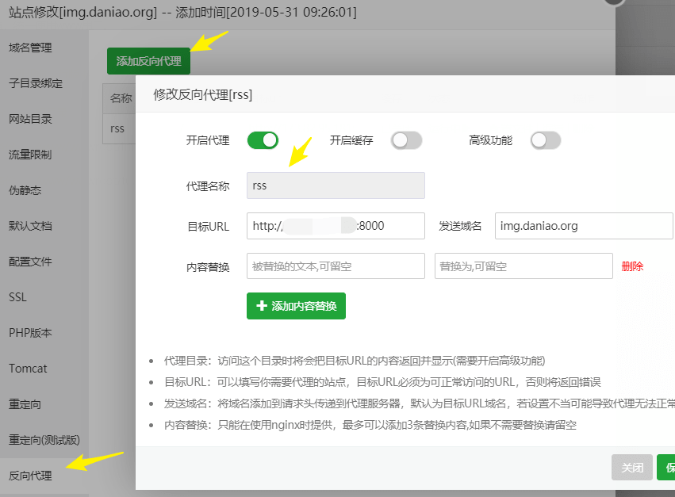Viewport: 675px width, 497px height.
Task: Open the SSL settings tab
Action: 17,297
